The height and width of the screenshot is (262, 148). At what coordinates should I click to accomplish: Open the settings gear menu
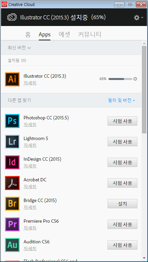(138, 18)
